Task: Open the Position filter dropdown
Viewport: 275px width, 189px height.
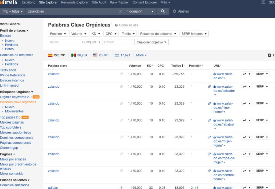Action: pyautogui.click(x=58, y=34)
